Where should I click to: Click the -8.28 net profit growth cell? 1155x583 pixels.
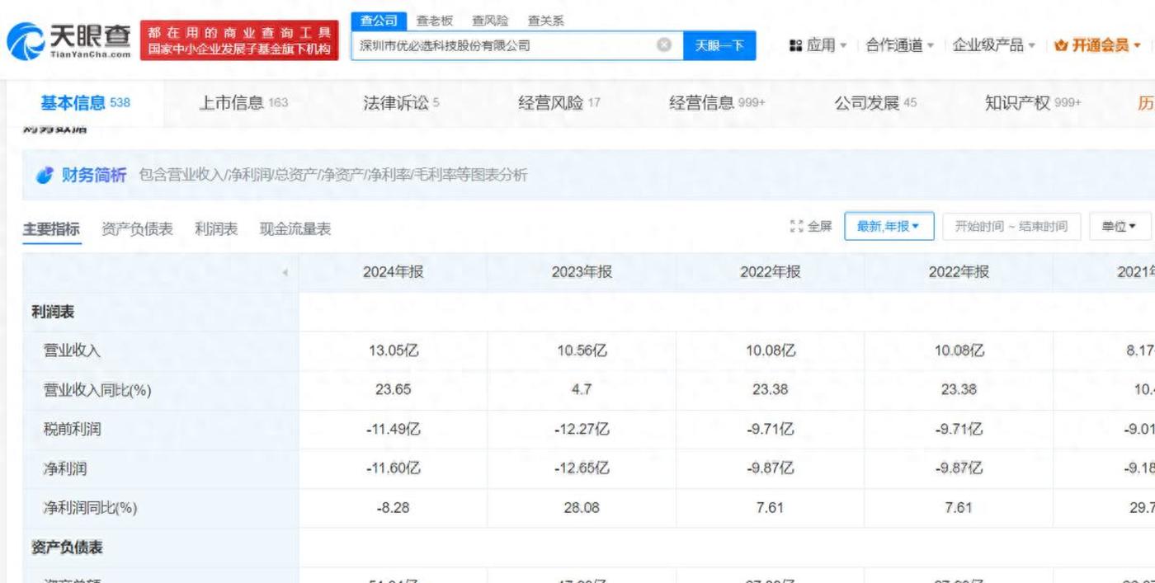click(x=393, y=507)
